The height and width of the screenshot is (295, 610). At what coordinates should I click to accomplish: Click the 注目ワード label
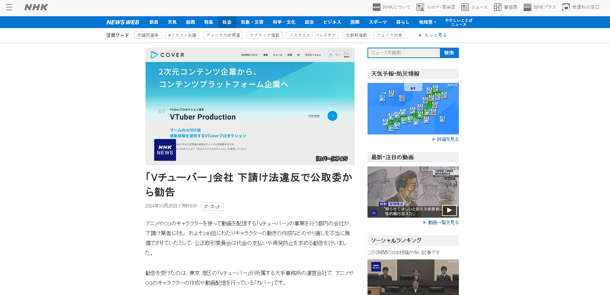click(117, 35)
